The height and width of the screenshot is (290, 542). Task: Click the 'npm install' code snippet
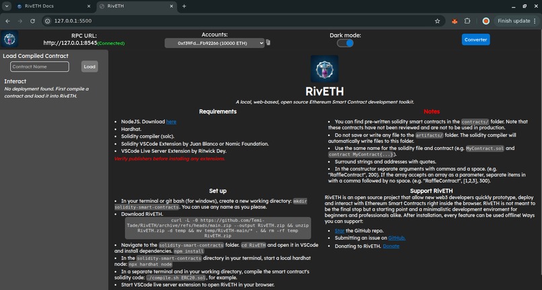[189, 251]
